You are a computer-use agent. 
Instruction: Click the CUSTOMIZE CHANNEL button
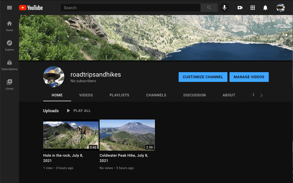[203, 77]
